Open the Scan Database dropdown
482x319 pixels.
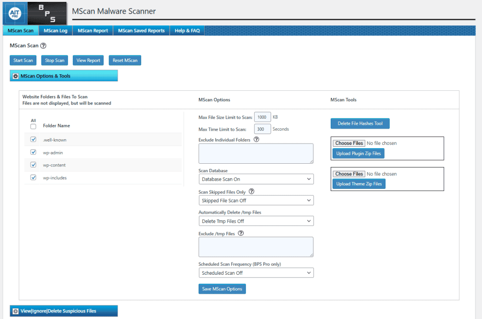coord(256,179)
